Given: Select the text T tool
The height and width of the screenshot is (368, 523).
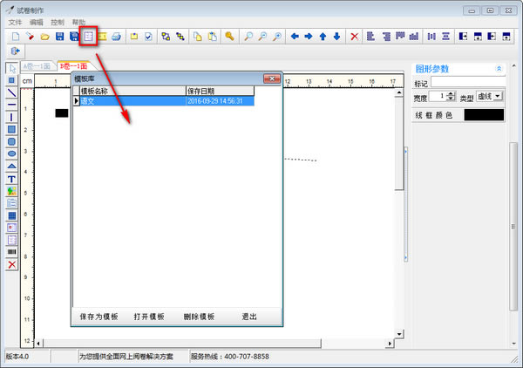Looking at the screenshot, I should coord(12,178).
